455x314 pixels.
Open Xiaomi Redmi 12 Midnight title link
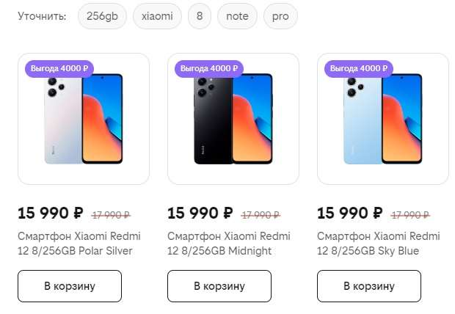coord(228,244)
